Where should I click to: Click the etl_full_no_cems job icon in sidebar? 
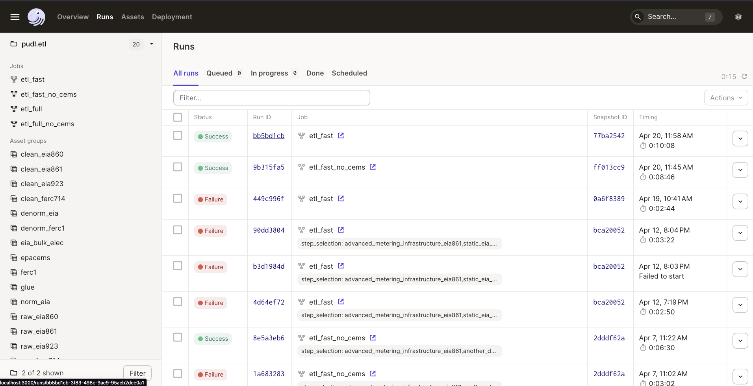(x=14, y=124)
